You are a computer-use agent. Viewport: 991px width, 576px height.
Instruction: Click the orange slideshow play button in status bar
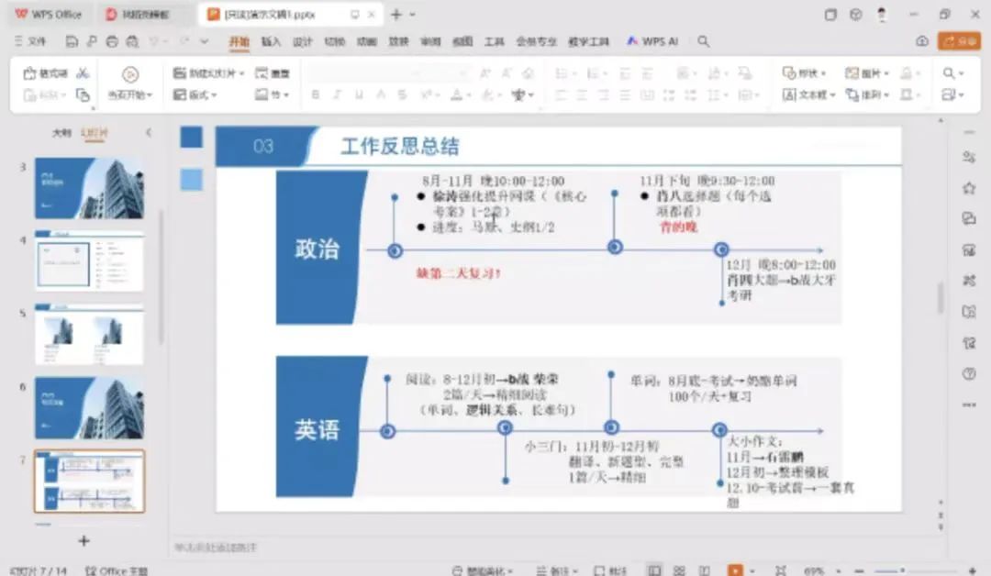pyautogui.click(x=734, y=570)
